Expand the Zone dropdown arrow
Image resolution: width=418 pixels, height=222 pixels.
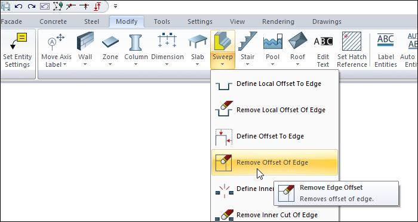click(x=110, y=64)
